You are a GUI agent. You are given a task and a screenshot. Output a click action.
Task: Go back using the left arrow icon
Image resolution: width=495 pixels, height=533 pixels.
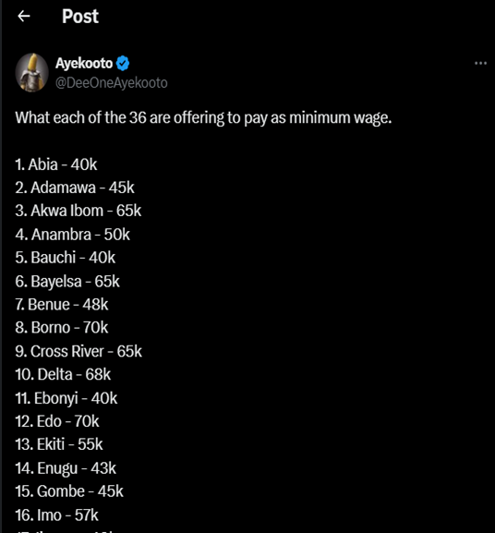[24, 16]
